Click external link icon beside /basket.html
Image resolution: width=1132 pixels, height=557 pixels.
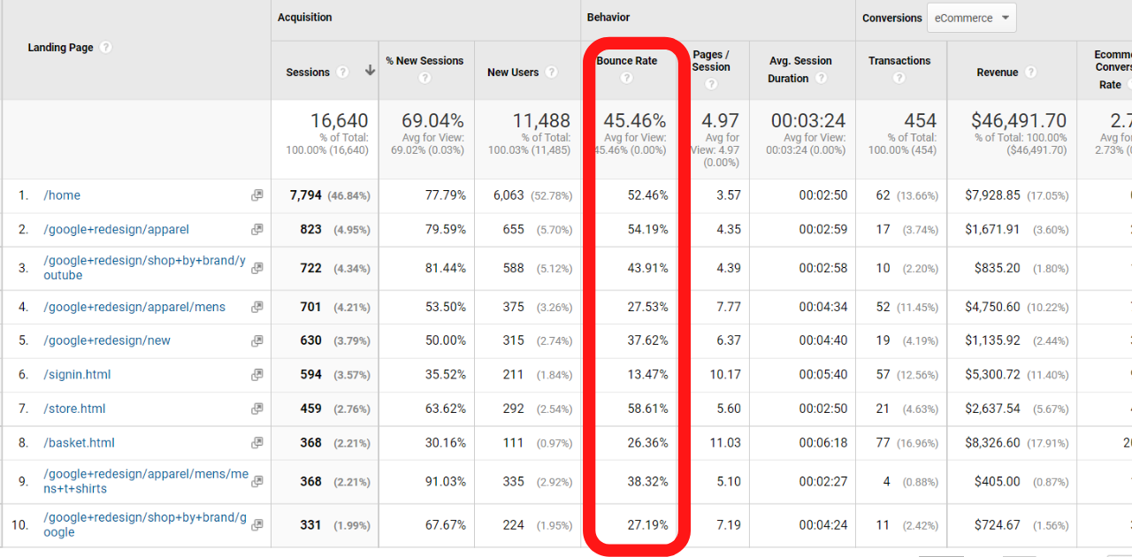pos(256,443)
